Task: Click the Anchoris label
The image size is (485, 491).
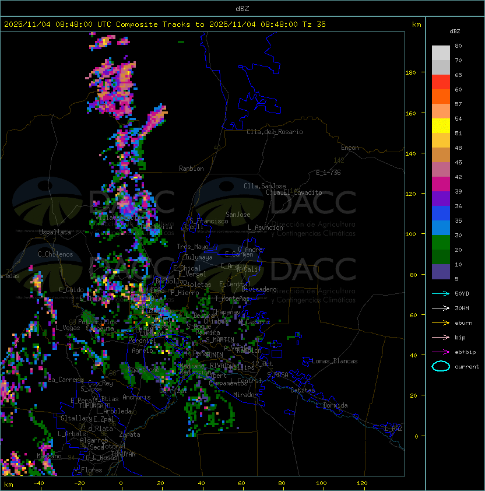Action: (x=136, y=397)
